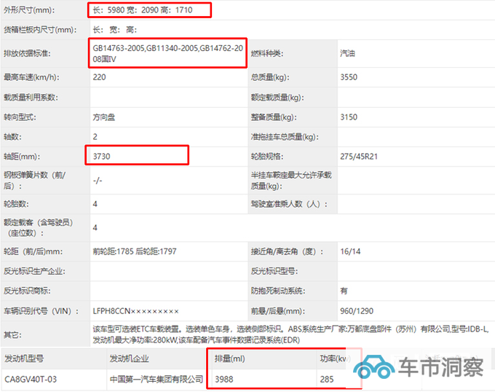
Task: Select the steering type value 方向盘
Action: (x=104, y=117)
